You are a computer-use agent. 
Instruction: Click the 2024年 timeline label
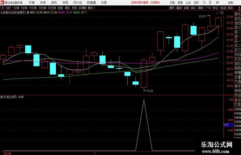7,153
